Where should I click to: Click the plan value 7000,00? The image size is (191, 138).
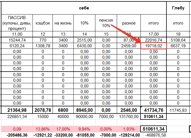[x=106, y=117]
